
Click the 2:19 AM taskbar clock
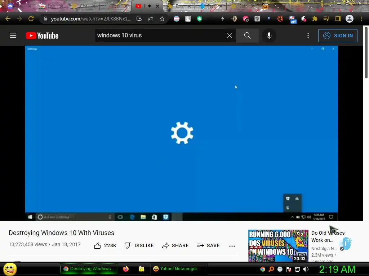(x=337, y=269)
